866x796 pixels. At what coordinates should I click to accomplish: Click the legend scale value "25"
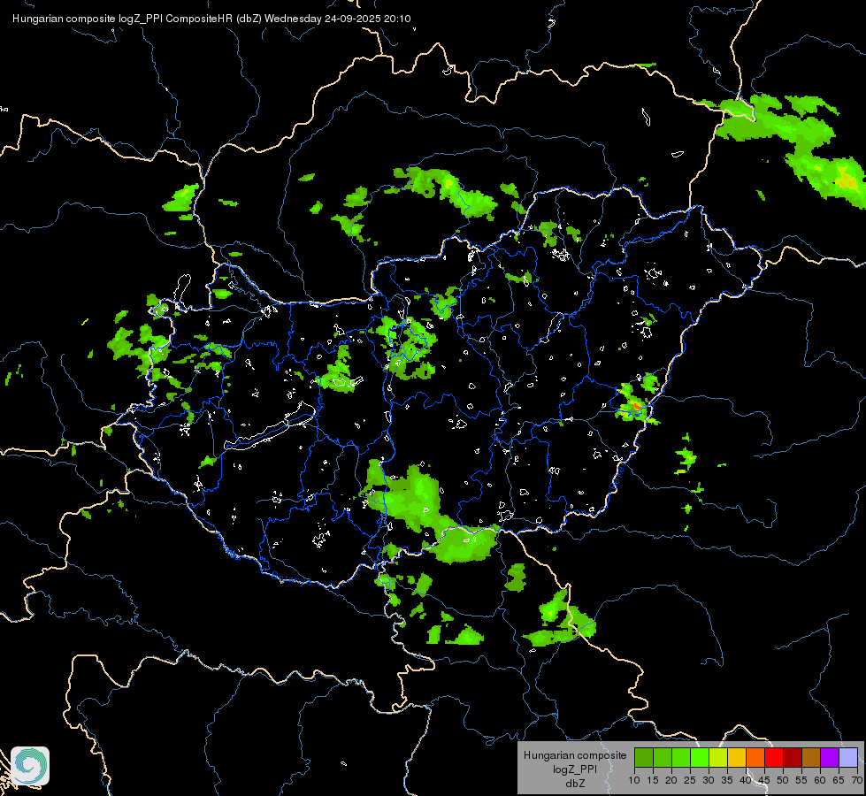pos(690,781)
